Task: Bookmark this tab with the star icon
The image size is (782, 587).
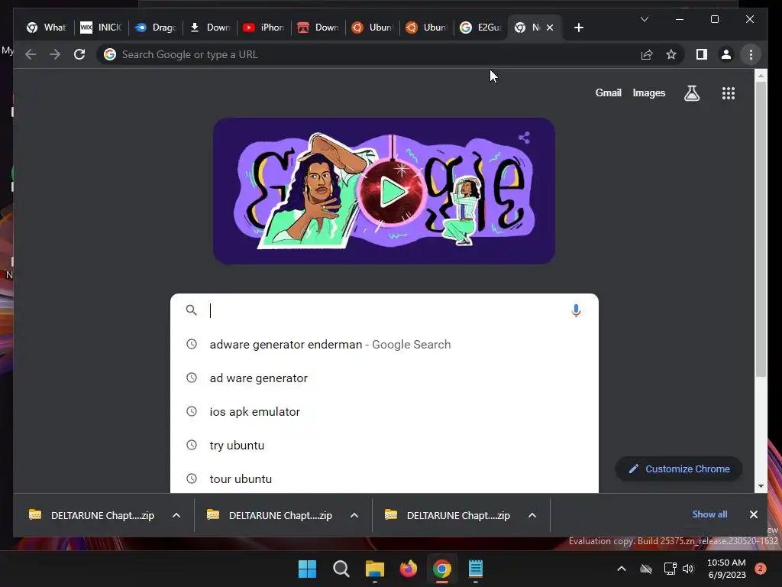Action: [671, 54]
